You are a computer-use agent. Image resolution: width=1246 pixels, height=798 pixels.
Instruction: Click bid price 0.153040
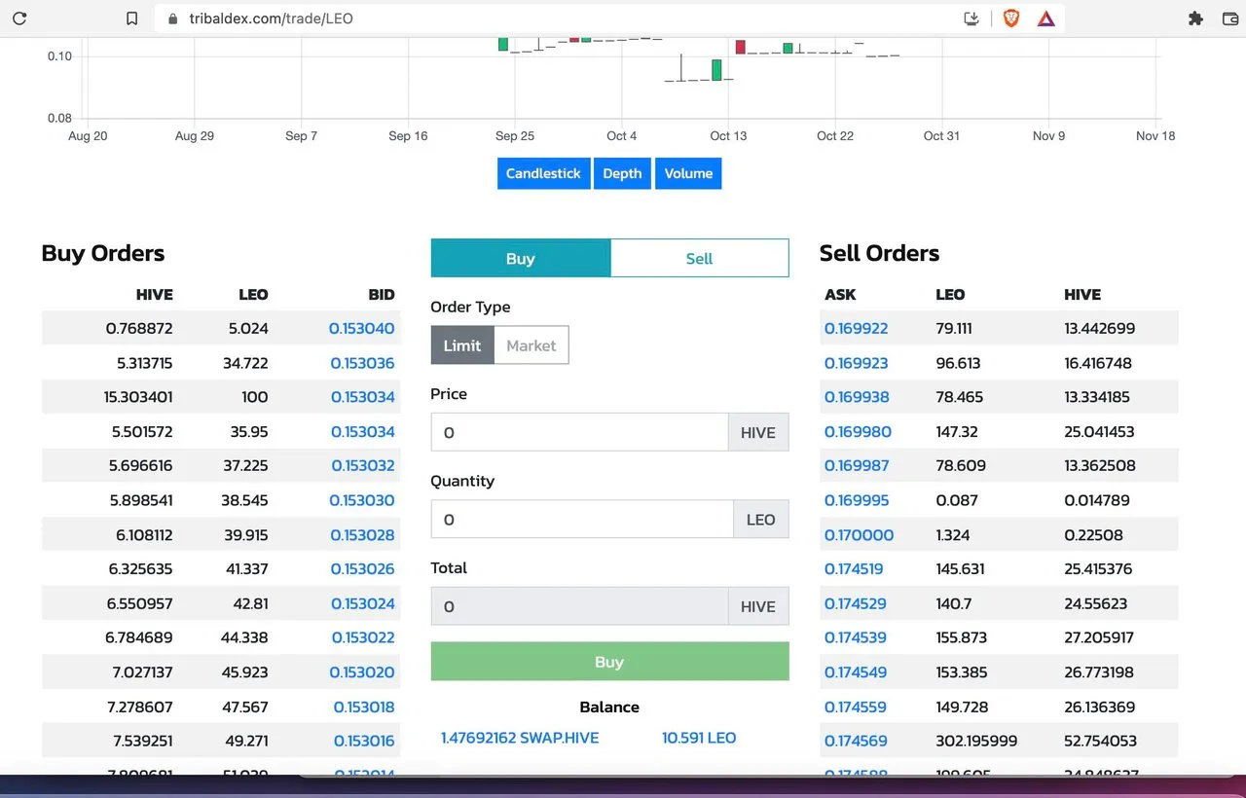click(362, 328)
